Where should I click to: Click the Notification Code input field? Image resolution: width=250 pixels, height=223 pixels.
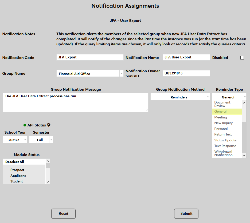pyautogui.click(x=90, y=57)
